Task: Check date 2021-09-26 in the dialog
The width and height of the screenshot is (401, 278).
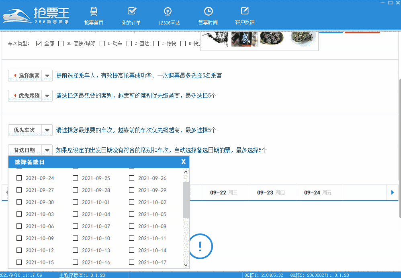Action: (131, 178)
